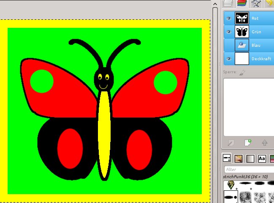This screenshot has width=274, height=203.
Task: Click the butterfly's black head
Action: coord(104,79)
